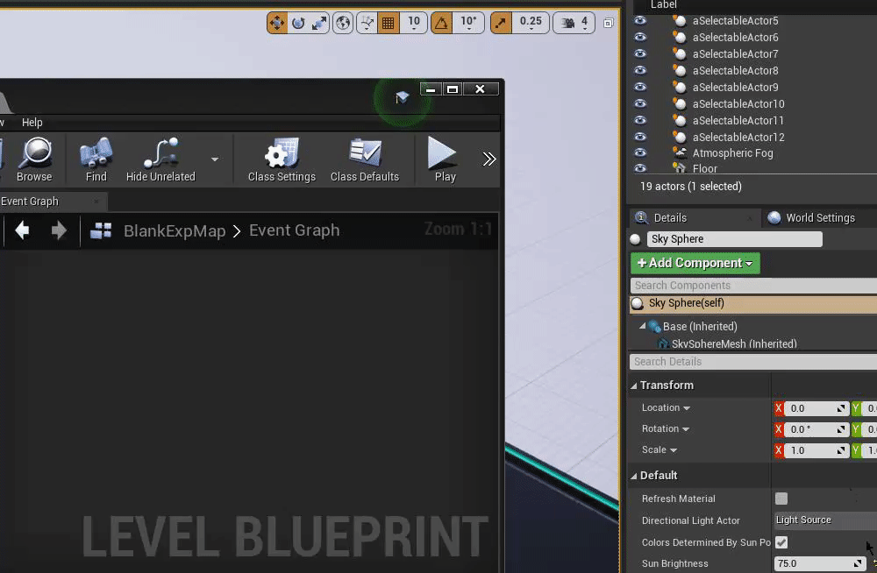
Task: Click Browse in Level Blueprint toolbar
Action: [35, 159]
